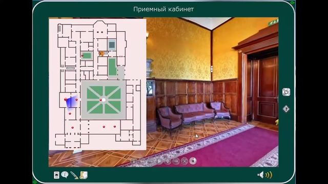Zoom in with the plus panorama button
Image resolution: width=328 pixels, height=184 pixels.
click(168, 161)
